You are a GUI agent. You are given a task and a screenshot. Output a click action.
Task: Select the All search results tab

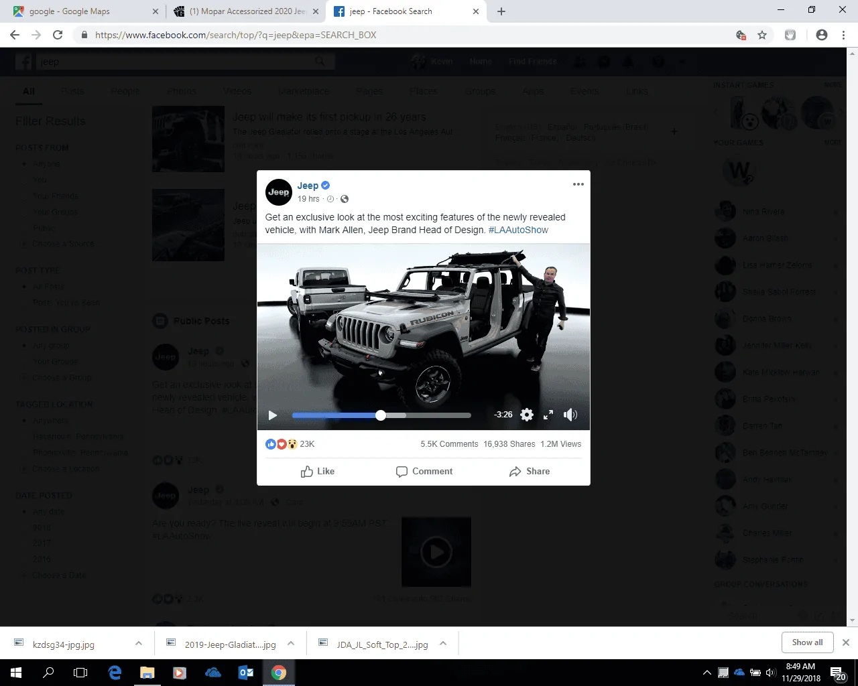(29, 91)
